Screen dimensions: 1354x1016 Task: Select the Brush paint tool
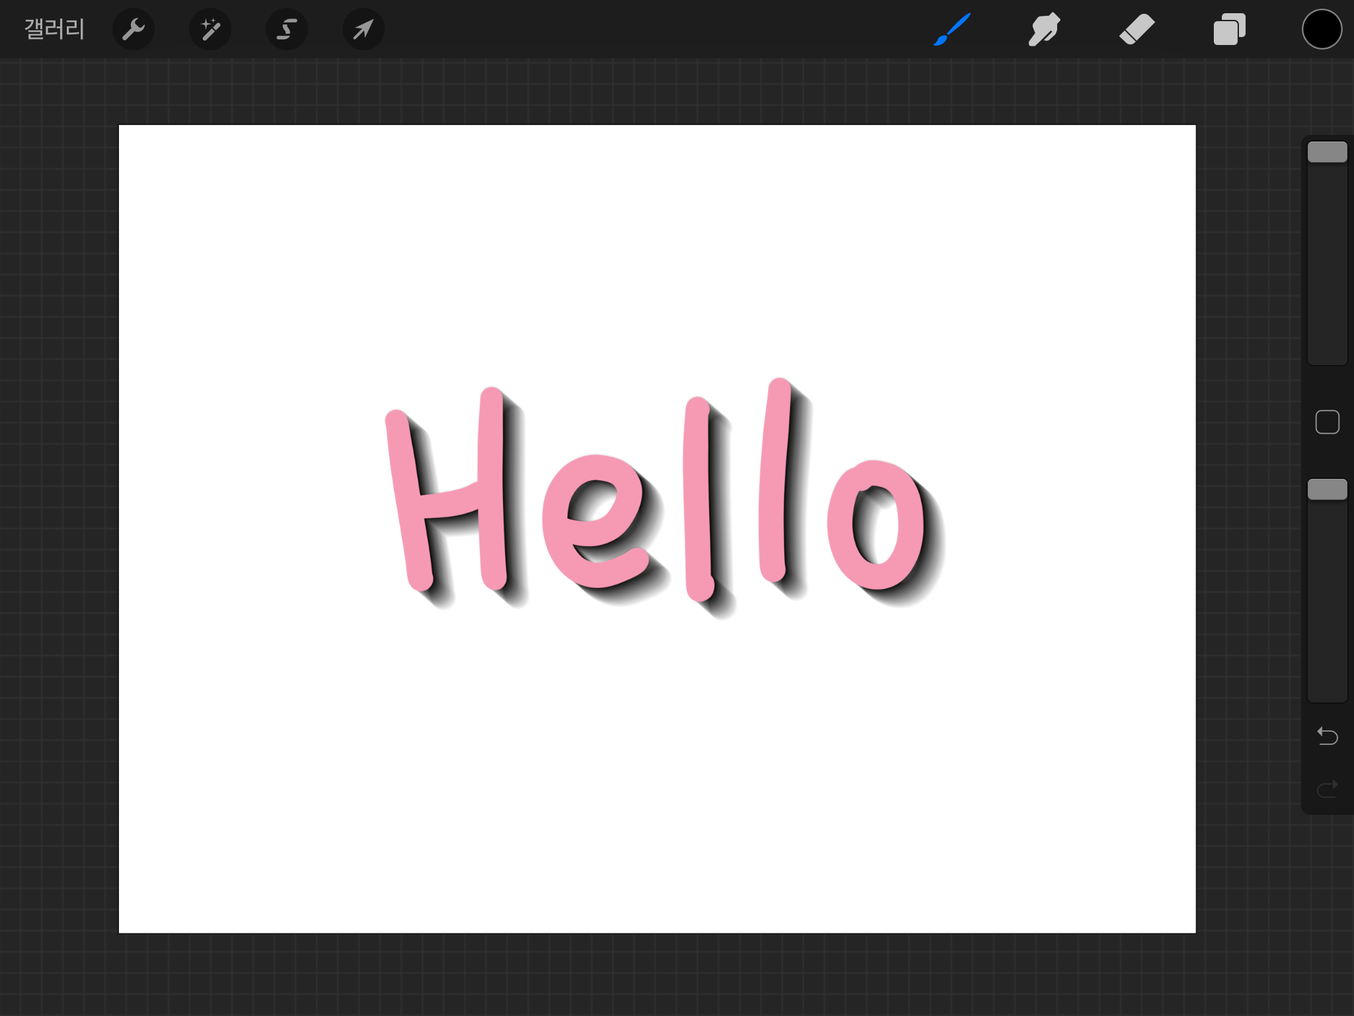click(952, 29)
